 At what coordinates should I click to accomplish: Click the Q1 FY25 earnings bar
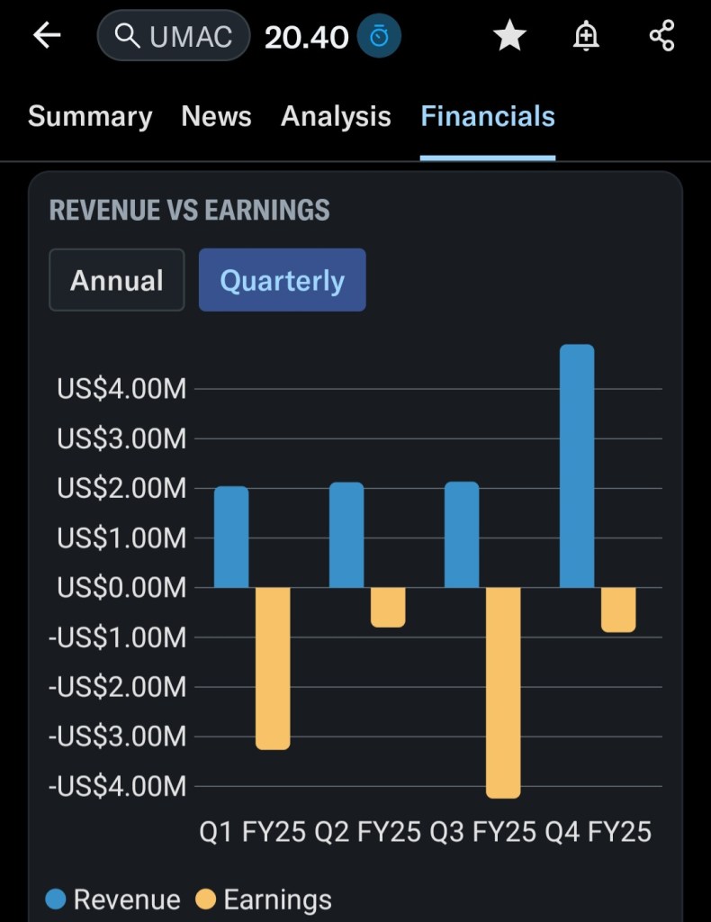point(273,667)
